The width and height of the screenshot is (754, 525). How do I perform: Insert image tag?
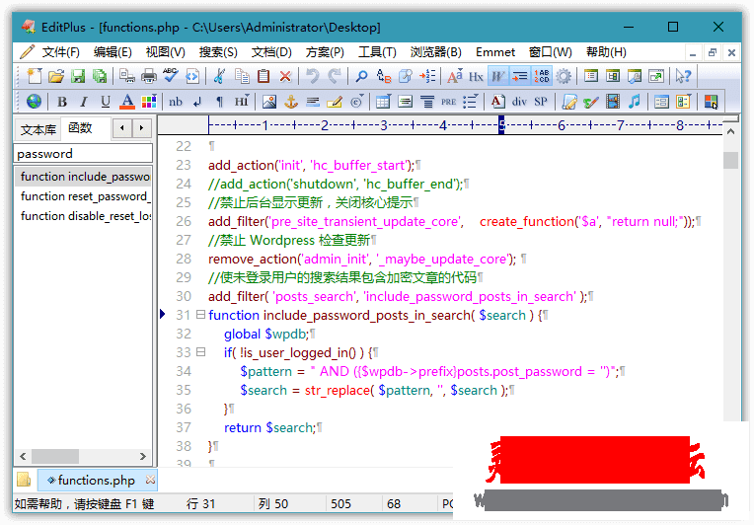(269, 102)
